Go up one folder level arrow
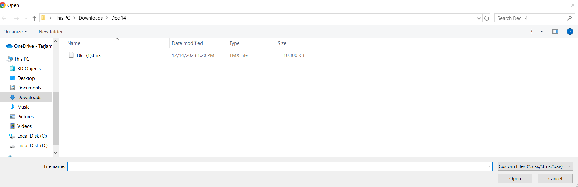Image resolution: width=578 pixels, height=187 pixels. point(34,18)
